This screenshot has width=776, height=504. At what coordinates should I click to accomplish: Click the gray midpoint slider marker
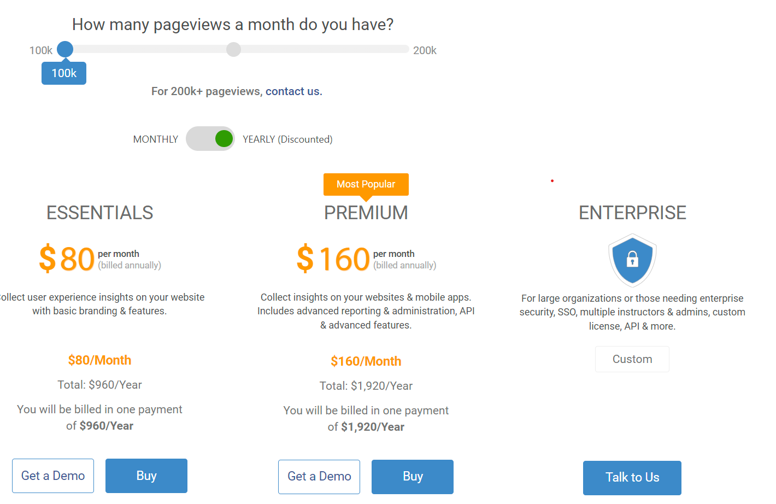233,49
